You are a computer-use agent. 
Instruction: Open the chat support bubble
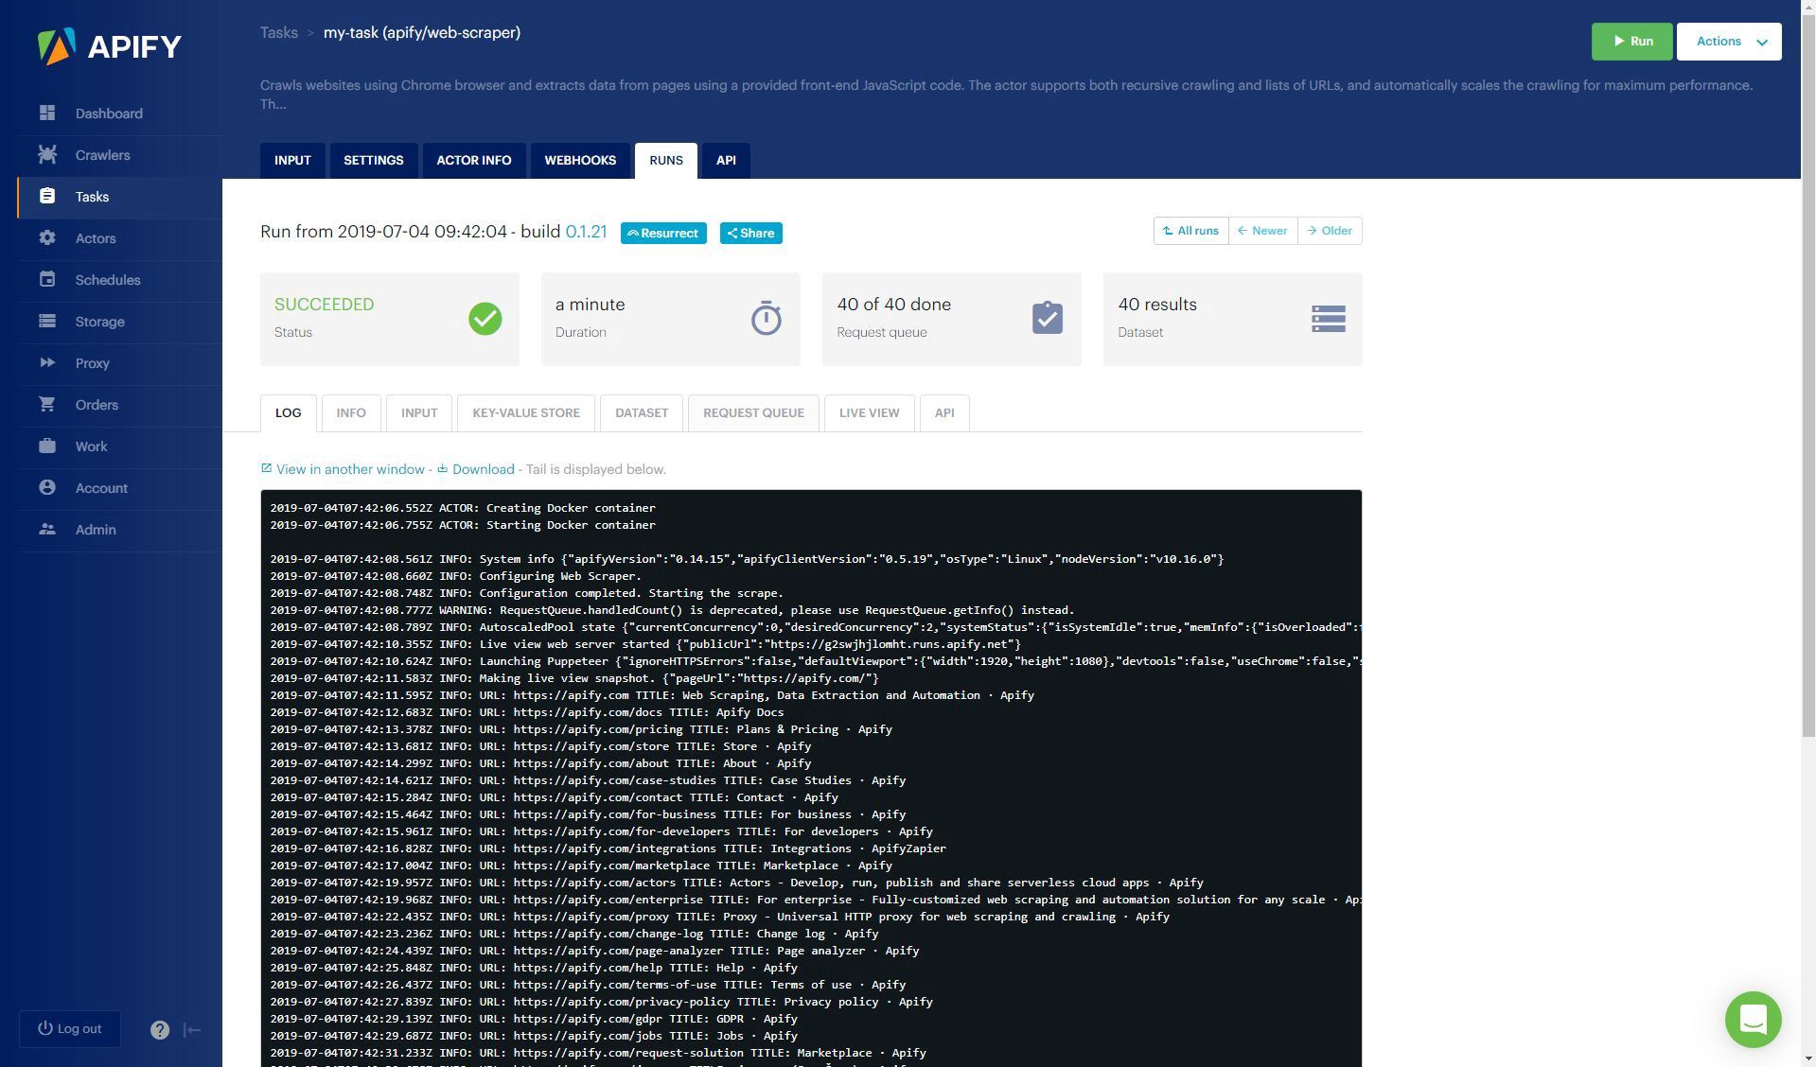click(1753, 1019)
